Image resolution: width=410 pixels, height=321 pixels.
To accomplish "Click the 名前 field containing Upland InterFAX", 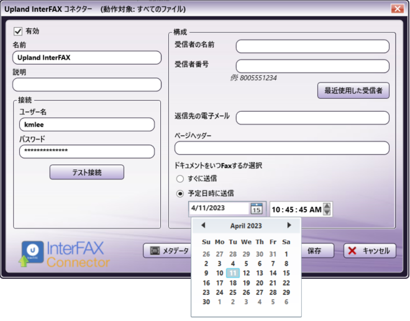I will [87, 58].
